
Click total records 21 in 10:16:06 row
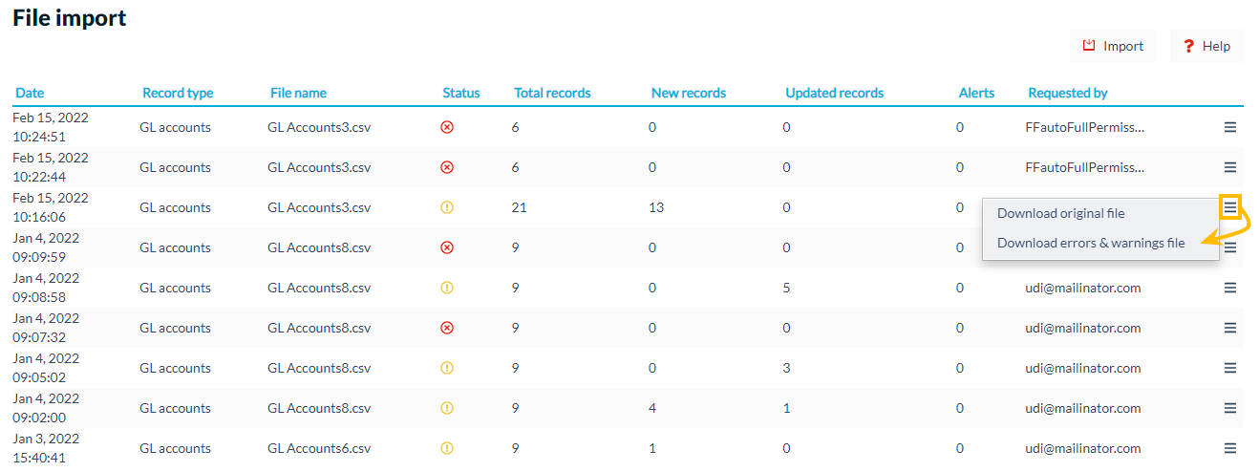(x=520, y=207)
